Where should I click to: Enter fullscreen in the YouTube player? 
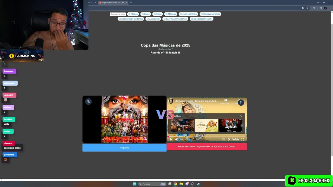[242, 139]
